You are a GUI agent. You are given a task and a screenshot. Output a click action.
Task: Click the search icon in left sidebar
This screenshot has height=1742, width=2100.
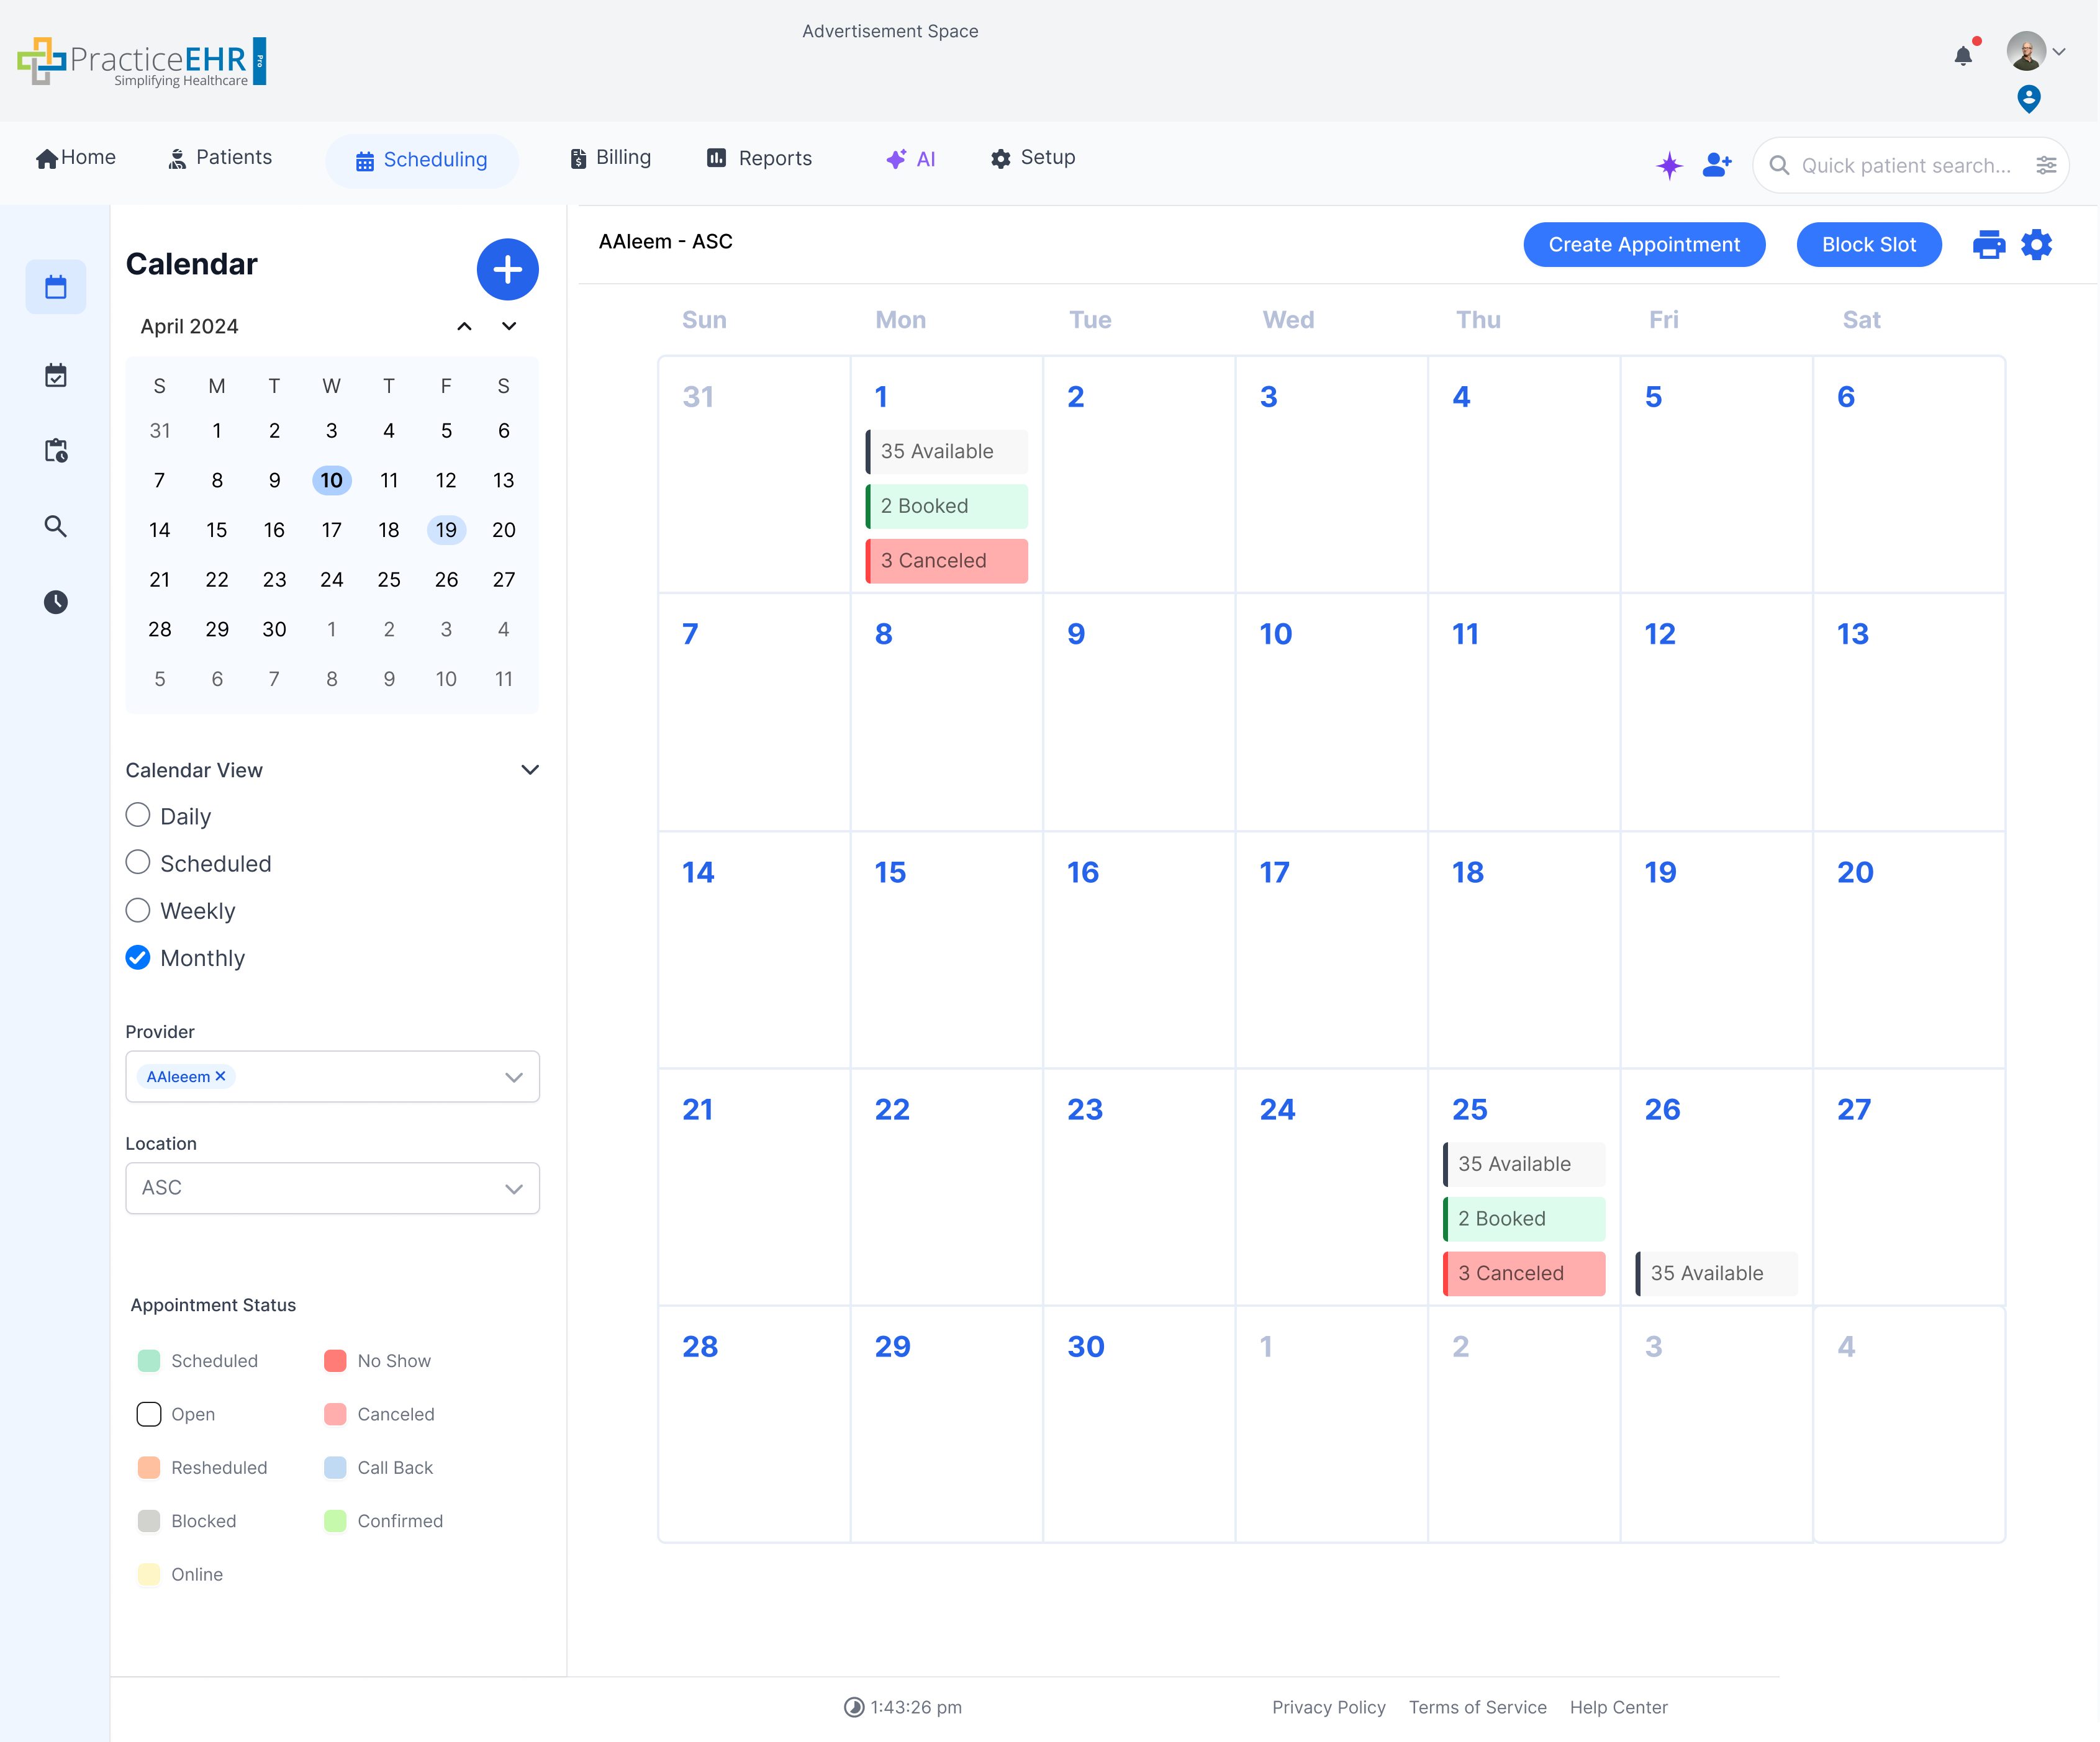[x=56, y=527]
